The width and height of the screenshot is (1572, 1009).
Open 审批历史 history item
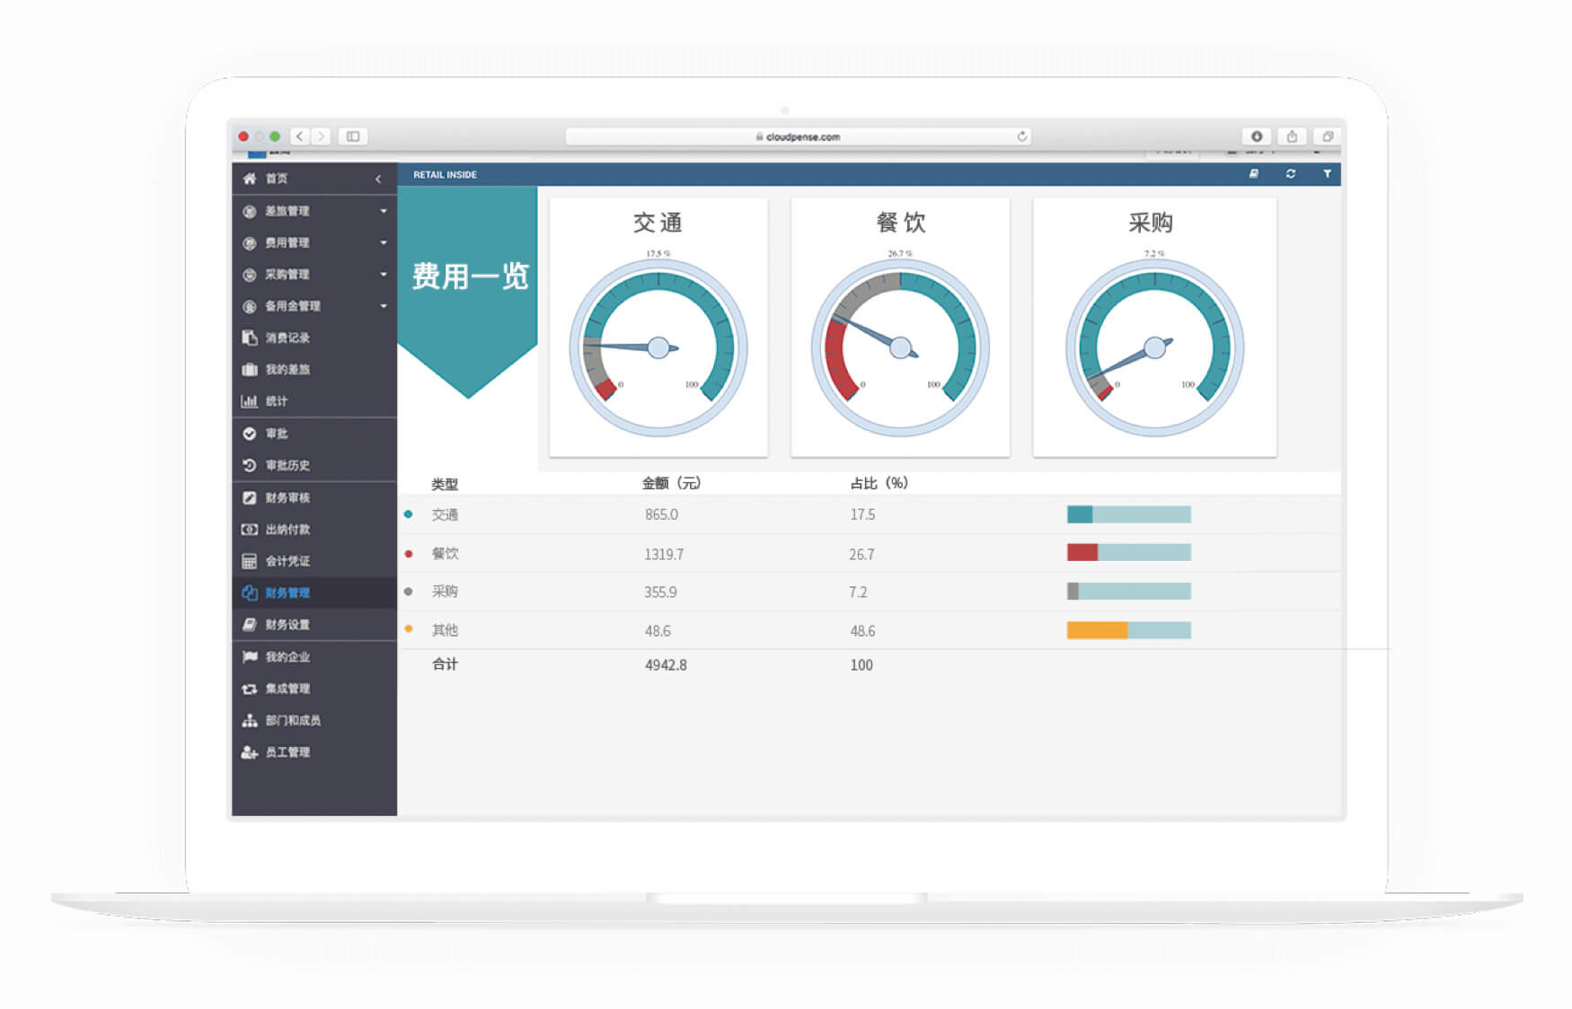point(314,465)
